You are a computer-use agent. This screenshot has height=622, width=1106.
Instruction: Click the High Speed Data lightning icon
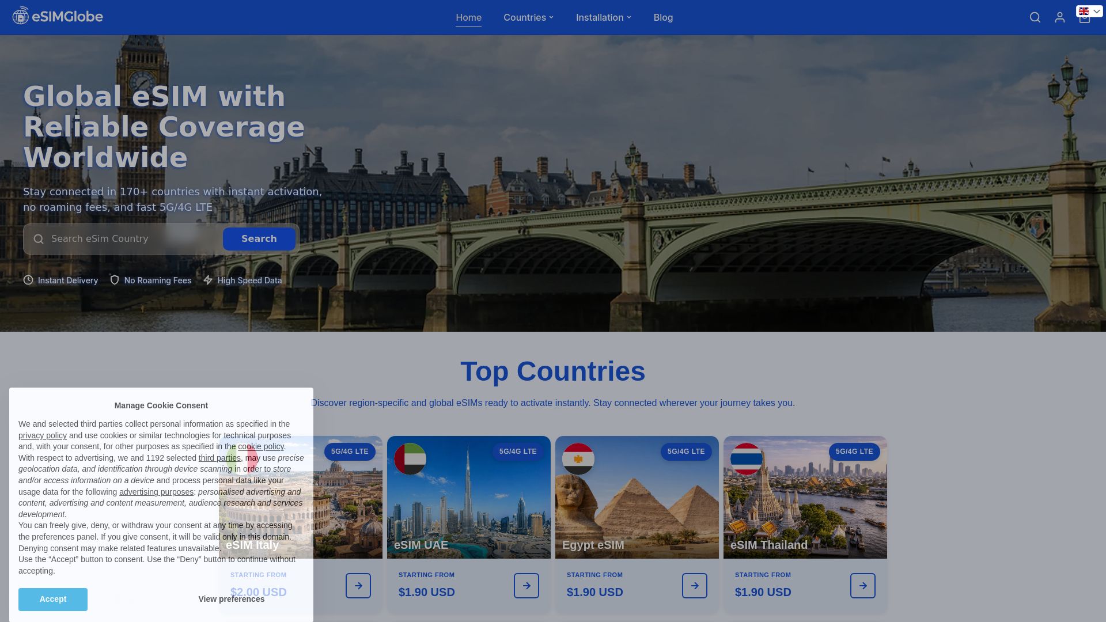(208, 280)
